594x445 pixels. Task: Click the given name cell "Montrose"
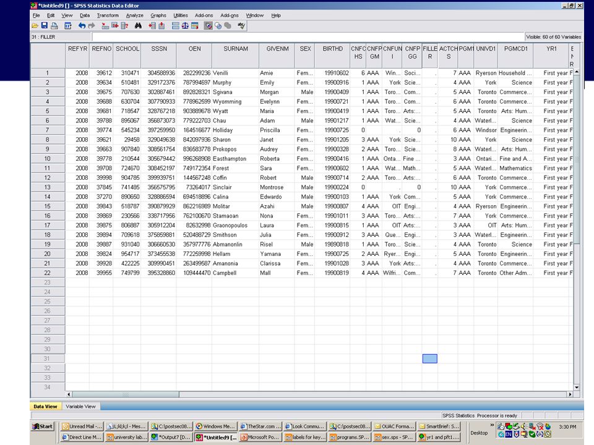pyautogui.click(x=277, y=187)
